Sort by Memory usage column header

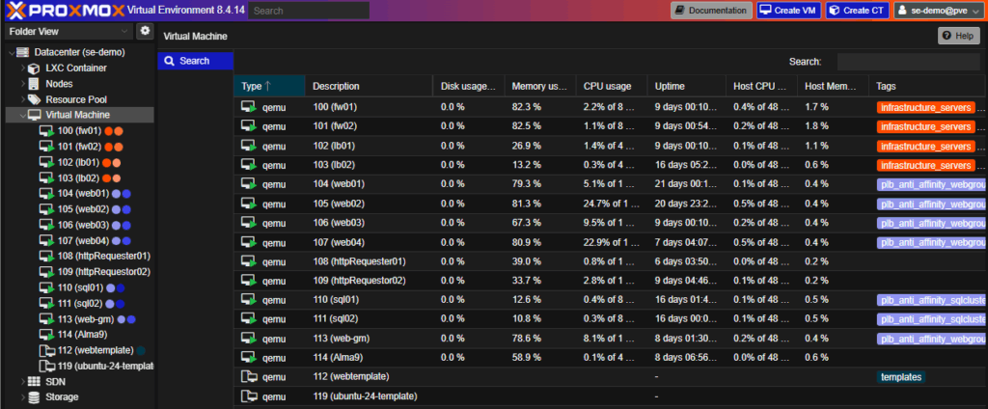(540, 86)
